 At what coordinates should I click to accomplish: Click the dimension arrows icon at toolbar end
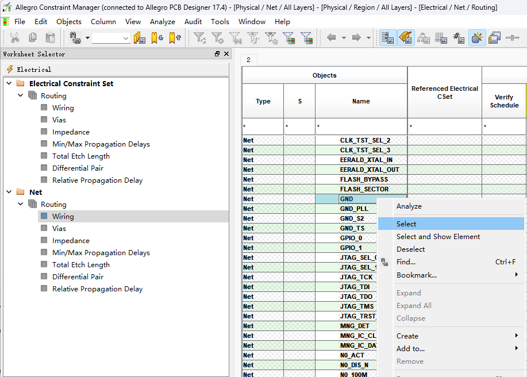(512, 37)
